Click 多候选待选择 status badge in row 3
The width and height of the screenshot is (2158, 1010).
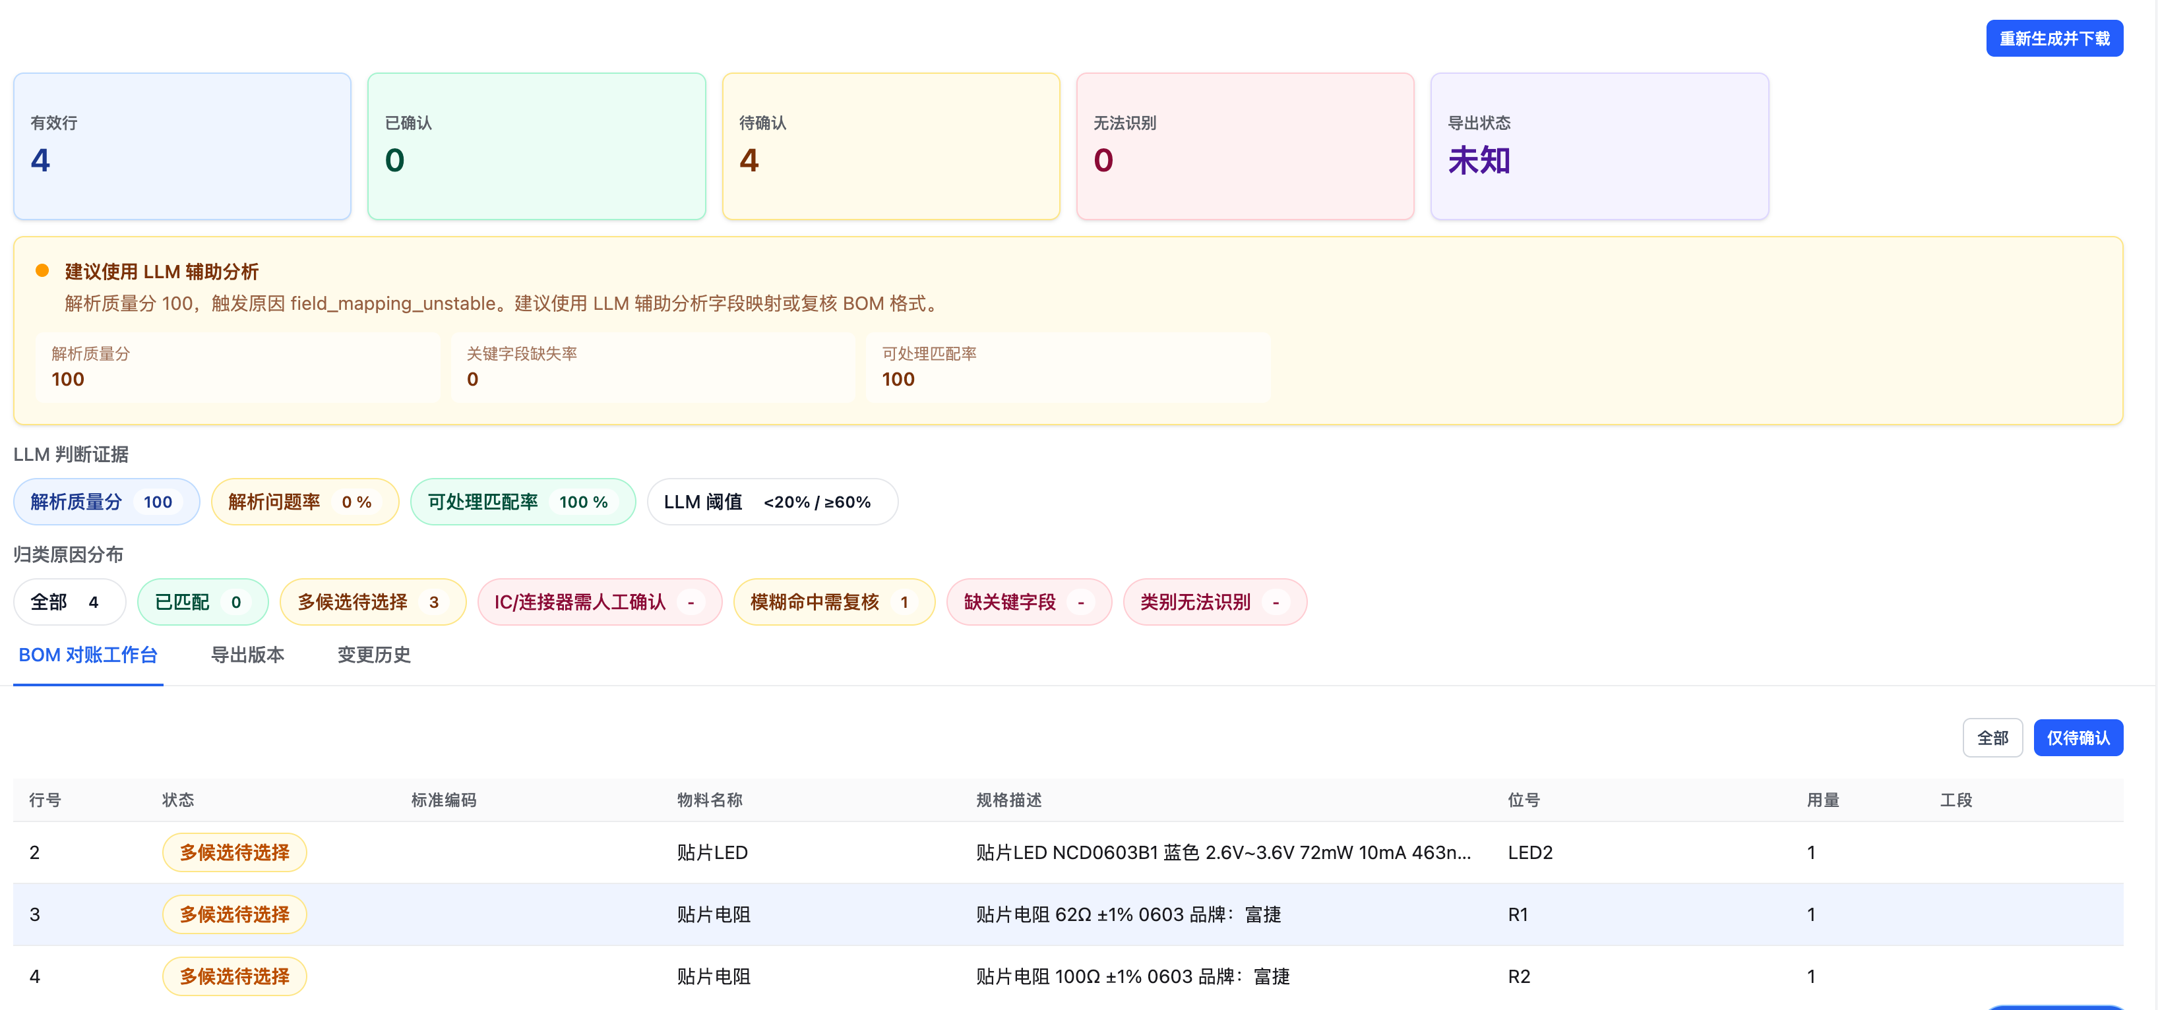point(235,914)
